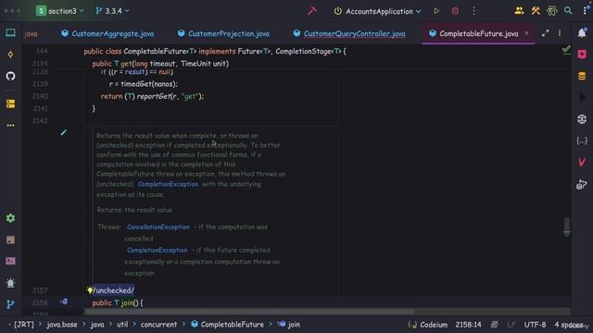593x333 pixels.
Task: Open the 3.3.4 branch dropdown
Action: click(112, 11)
